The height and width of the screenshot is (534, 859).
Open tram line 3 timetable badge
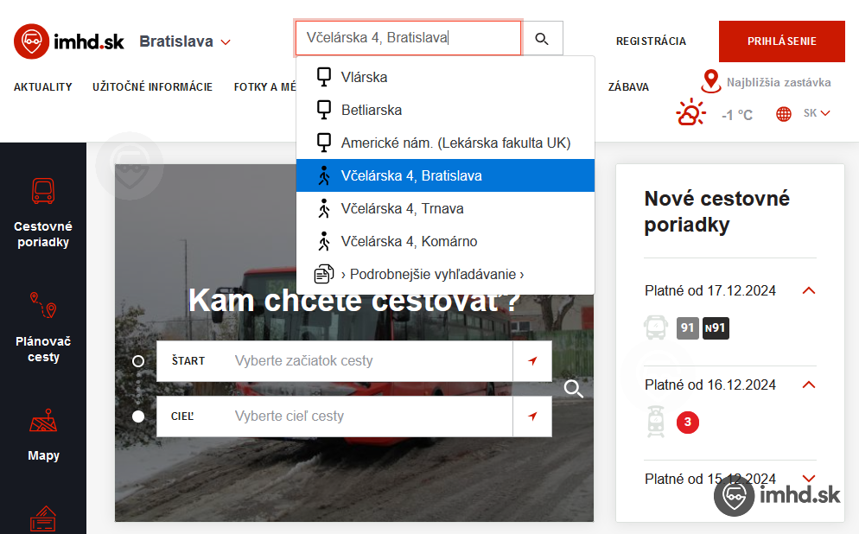pos(687,423)
